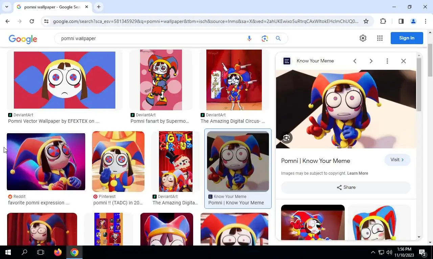The height and width of the screenshot is (259, 433).
Task: Close the pomni wallpaper tab
Action: (x=87, y=7)
